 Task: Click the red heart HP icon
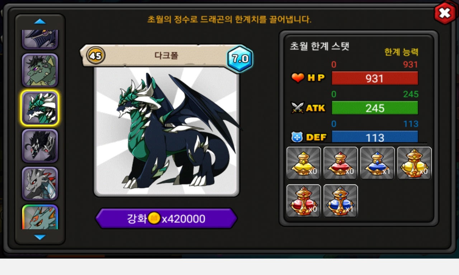click(x=298, y=78)
